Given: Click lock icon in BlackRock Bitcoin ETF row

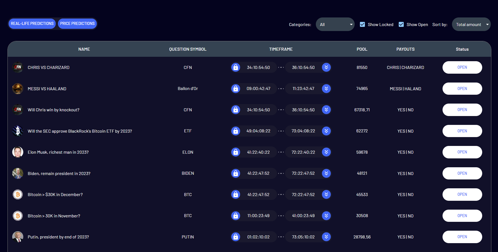Looking at the screenshot, I should pos(236,131).
